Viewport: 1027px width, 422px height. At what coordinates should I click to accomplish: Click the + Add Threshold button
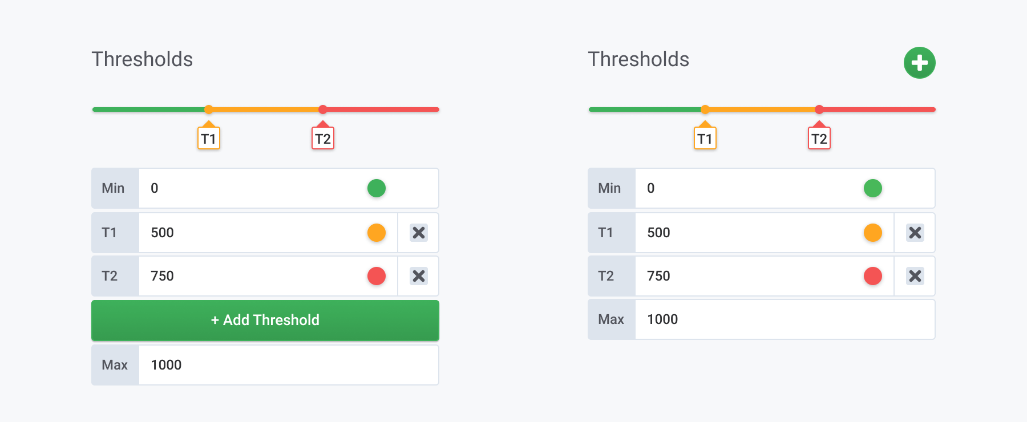pos(265,320)
